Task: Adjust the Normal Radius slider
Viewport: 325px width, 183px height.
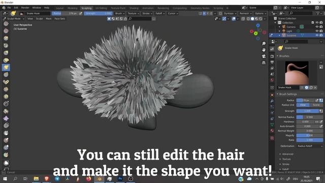Action: pos(310,117)
